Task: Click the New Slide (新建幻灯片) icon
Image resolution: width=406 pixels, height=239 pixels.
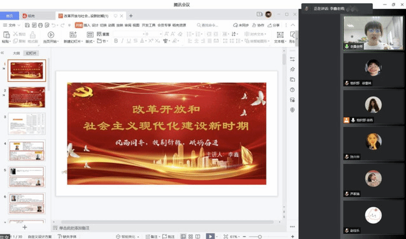Action: tap(73, 37)
